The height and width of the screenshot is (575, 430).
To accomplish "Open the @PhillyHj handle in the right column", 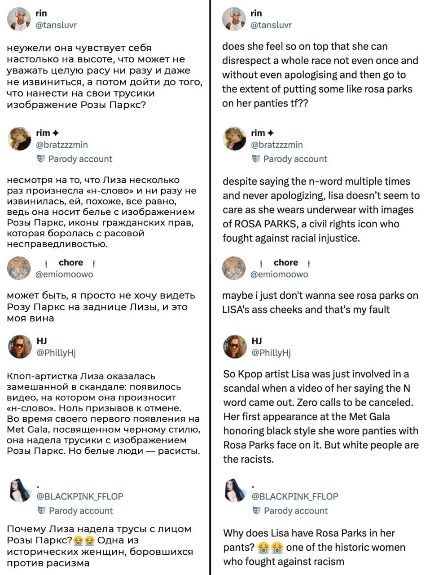I will (271, 353).
